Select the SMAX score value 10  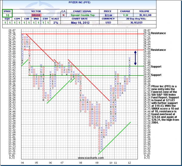pos(7,15)
